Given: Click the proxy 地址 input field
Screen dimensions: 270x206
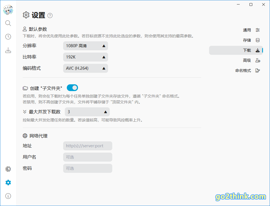Looking at the screenshot, I should (88, 146).
